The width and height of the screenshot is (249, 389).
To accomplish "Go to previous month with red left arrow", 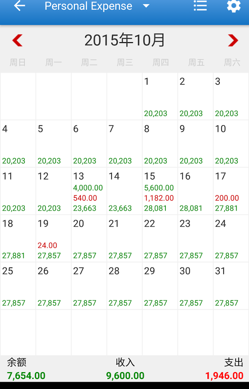I will (x=17, y=40).
